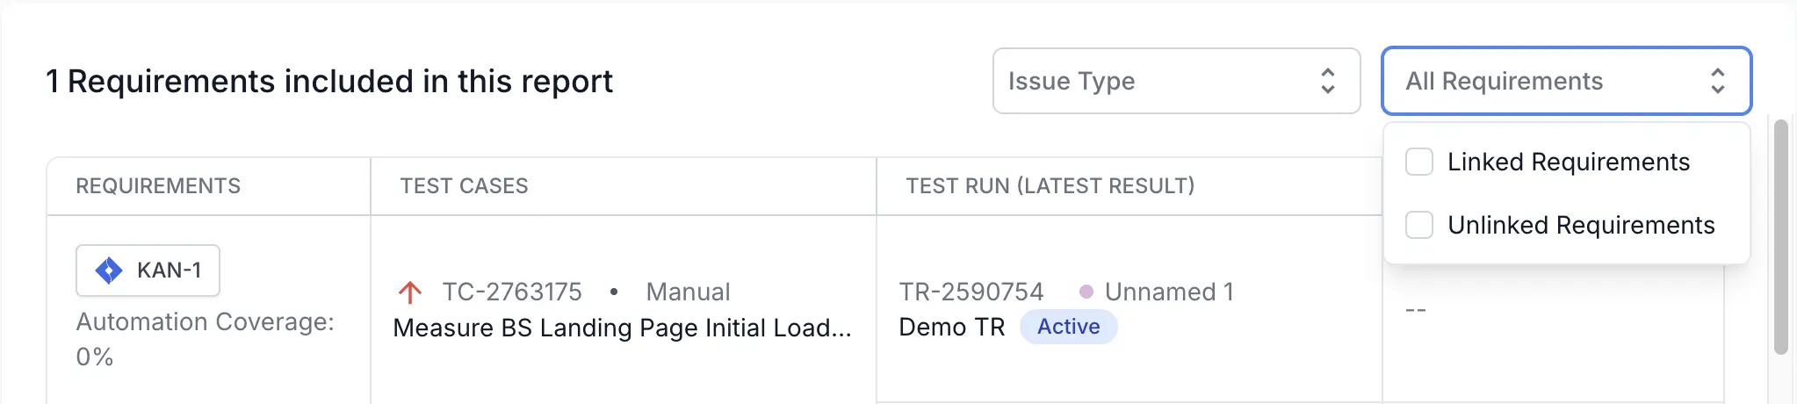Select Unlinked Requirements option label
1797x404 pixels.
1581,225
